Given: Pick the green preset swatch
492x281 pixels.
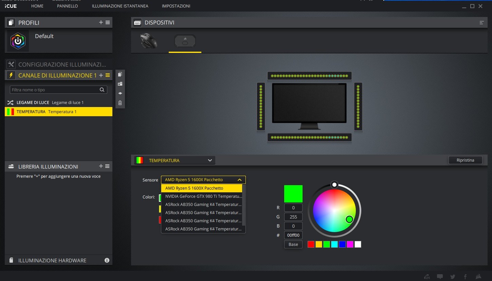Looking at the screenshot, I should (x=327, y=244).
